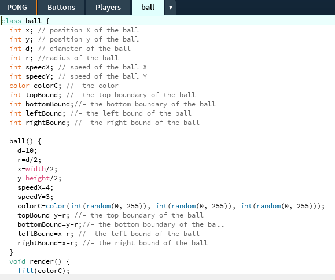Click the 'int r;' radius declaration
Screen dimensions: 335x280
point(21,58)
